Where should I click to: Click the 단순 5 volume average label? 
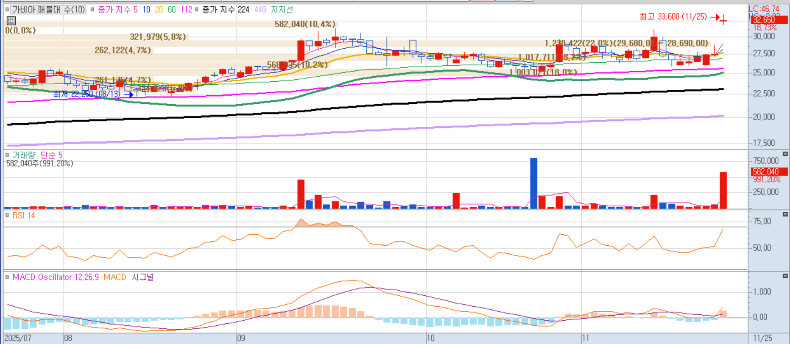(x=52, y=155)
